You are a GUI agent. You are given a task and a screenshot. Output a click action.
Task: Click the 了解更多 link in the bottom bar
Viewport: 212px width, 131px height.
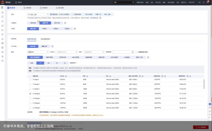(81, 129)
